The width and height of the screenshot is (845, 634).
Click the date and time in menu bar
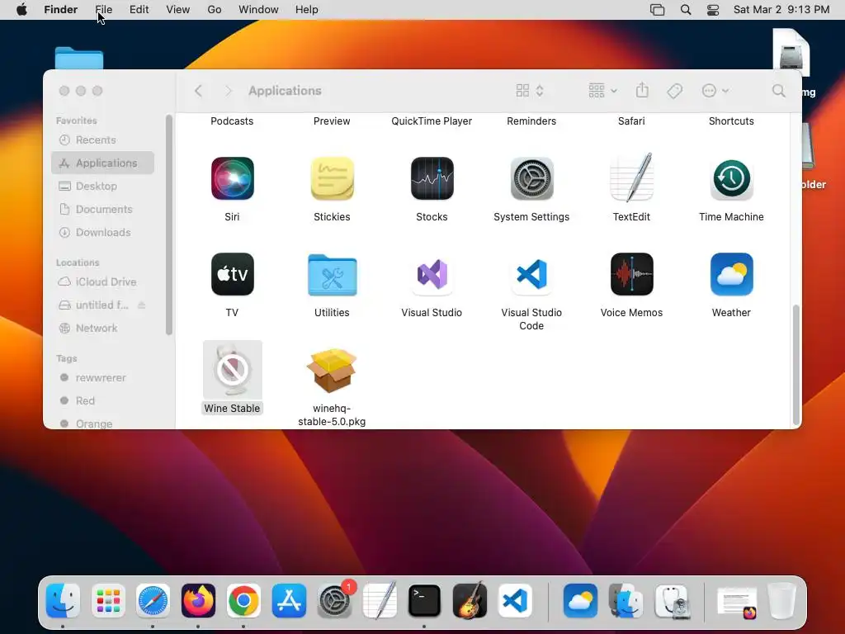tap(781, 10)
